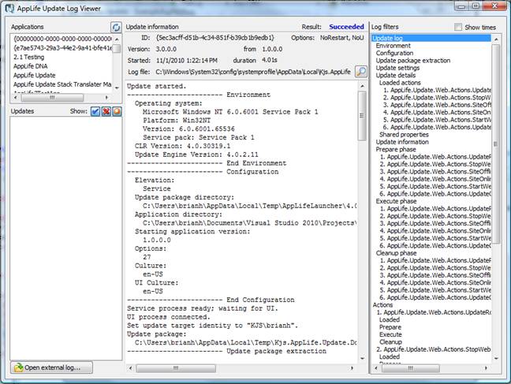Click Log filters scroll down arrow
This screenshot has height=384, width=511.
pyautogui.click(x=496, y=359)
